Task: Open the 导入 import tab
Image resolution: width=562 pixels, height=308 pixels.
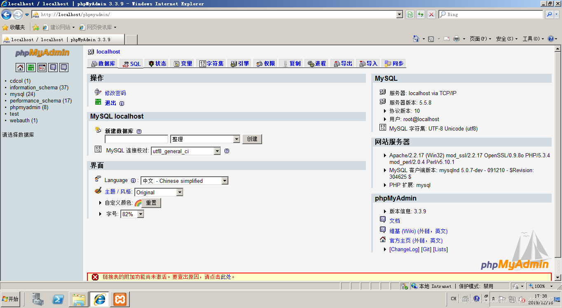Action: 368,63
